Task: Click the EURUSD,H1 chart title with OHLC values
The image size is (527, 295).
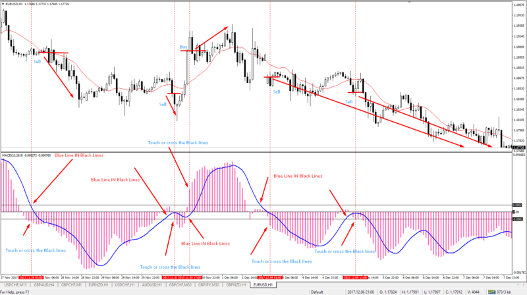Action: 37,4
